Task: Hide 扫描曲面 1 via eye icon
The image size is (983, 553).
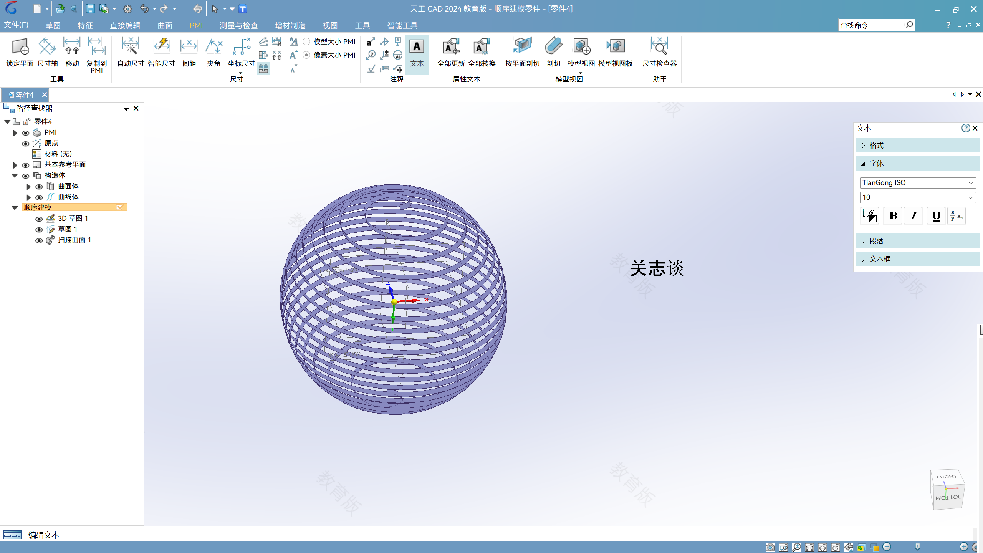Action: [39, 240]
